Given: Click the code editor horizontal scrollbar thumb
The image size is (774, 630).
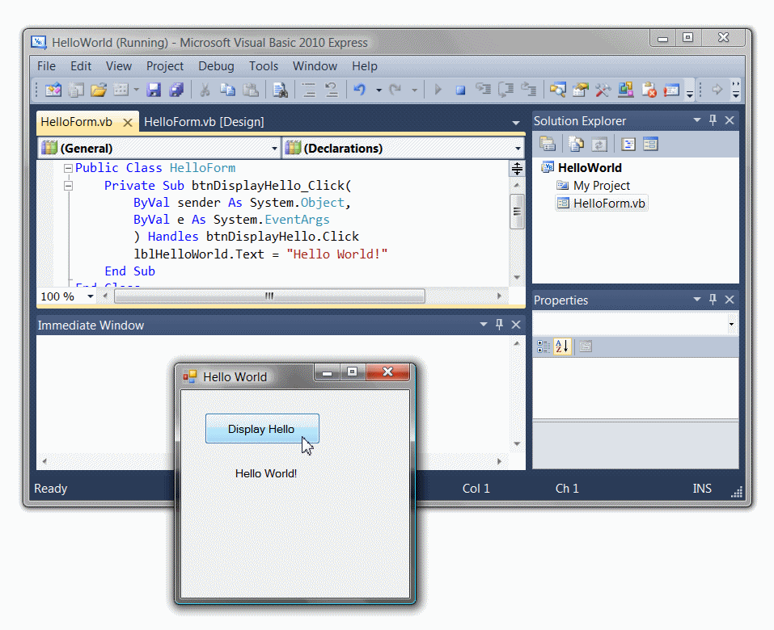Looking at the screenshot, I should pos(269,296).
